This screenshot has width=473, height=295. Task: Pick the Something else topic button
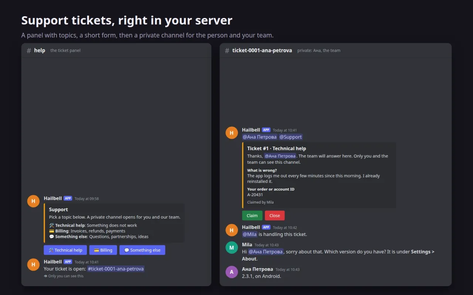point(142,250)
